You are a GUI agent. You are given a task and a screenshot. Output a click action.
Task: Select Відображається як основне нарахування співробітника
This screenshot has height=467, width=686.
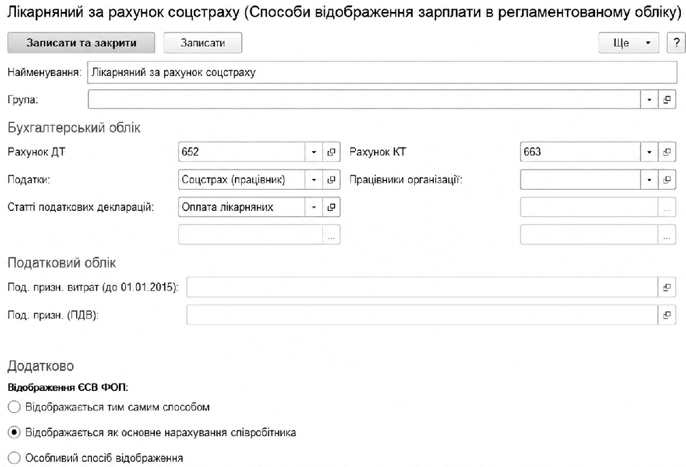14,433
